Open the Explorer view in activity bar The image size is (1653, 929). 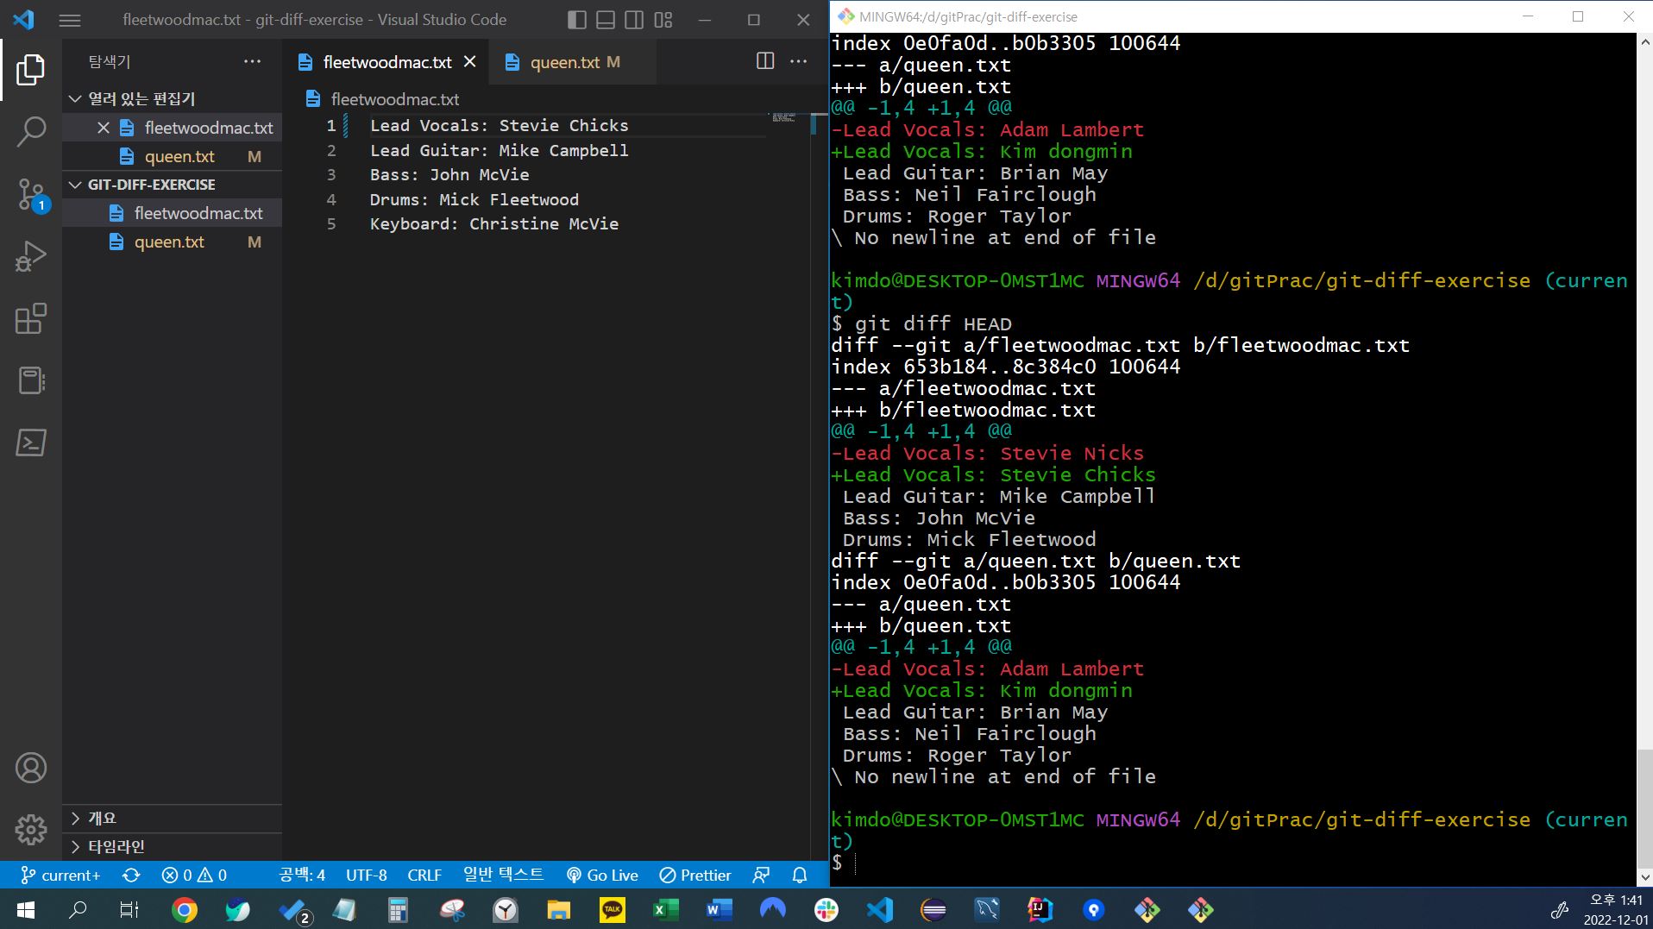coord(31,70)
